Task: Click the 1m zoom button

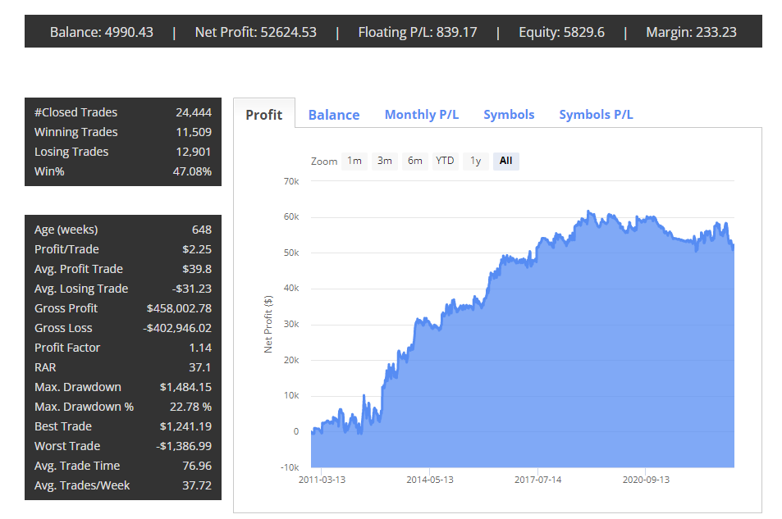Action: pyautogui.click(x=354, y=161)
